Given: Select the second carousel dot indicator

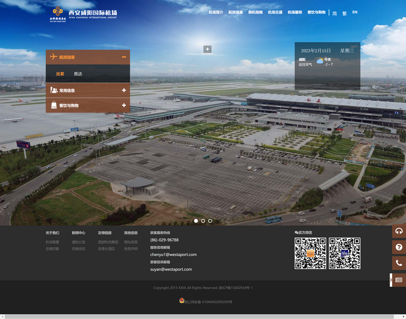Looking at the screenshot, I should coord(203,221).
